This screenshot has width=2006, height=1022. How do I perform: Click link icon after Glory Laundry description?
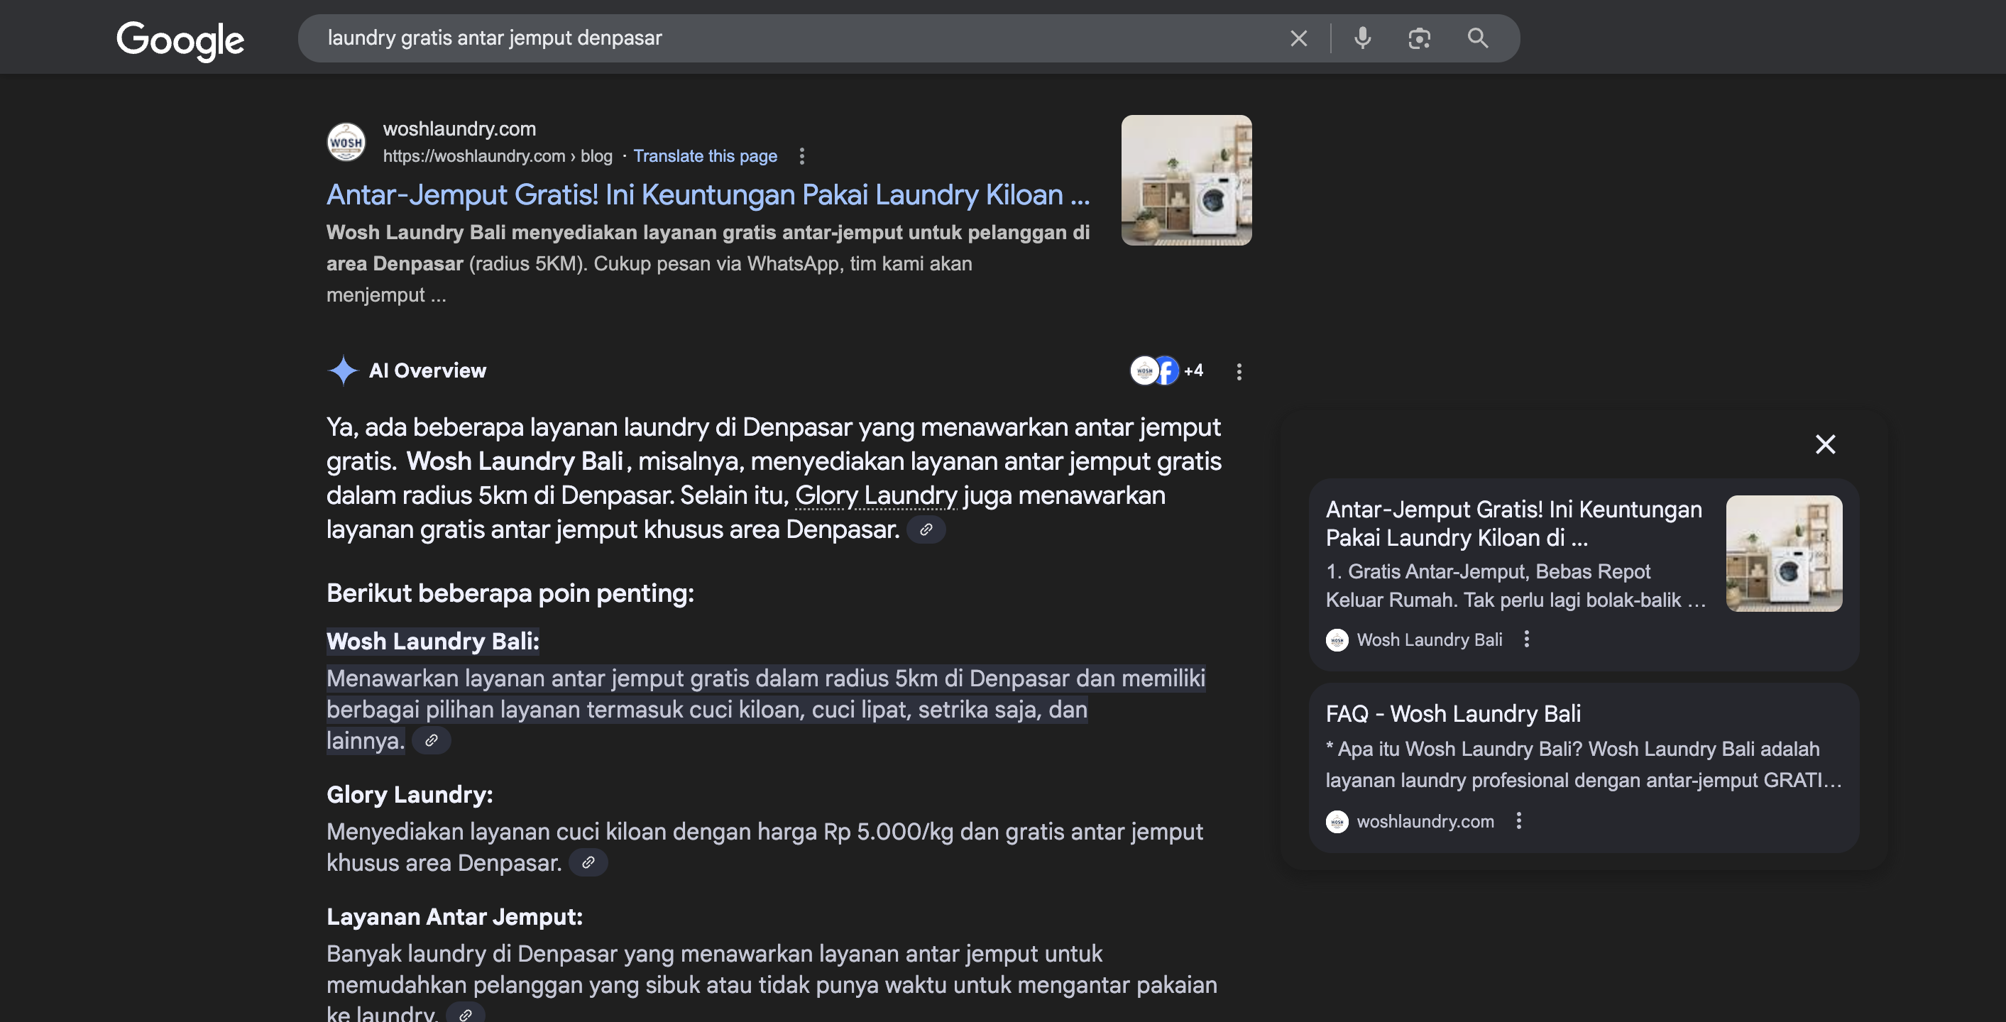click(588, 862)
